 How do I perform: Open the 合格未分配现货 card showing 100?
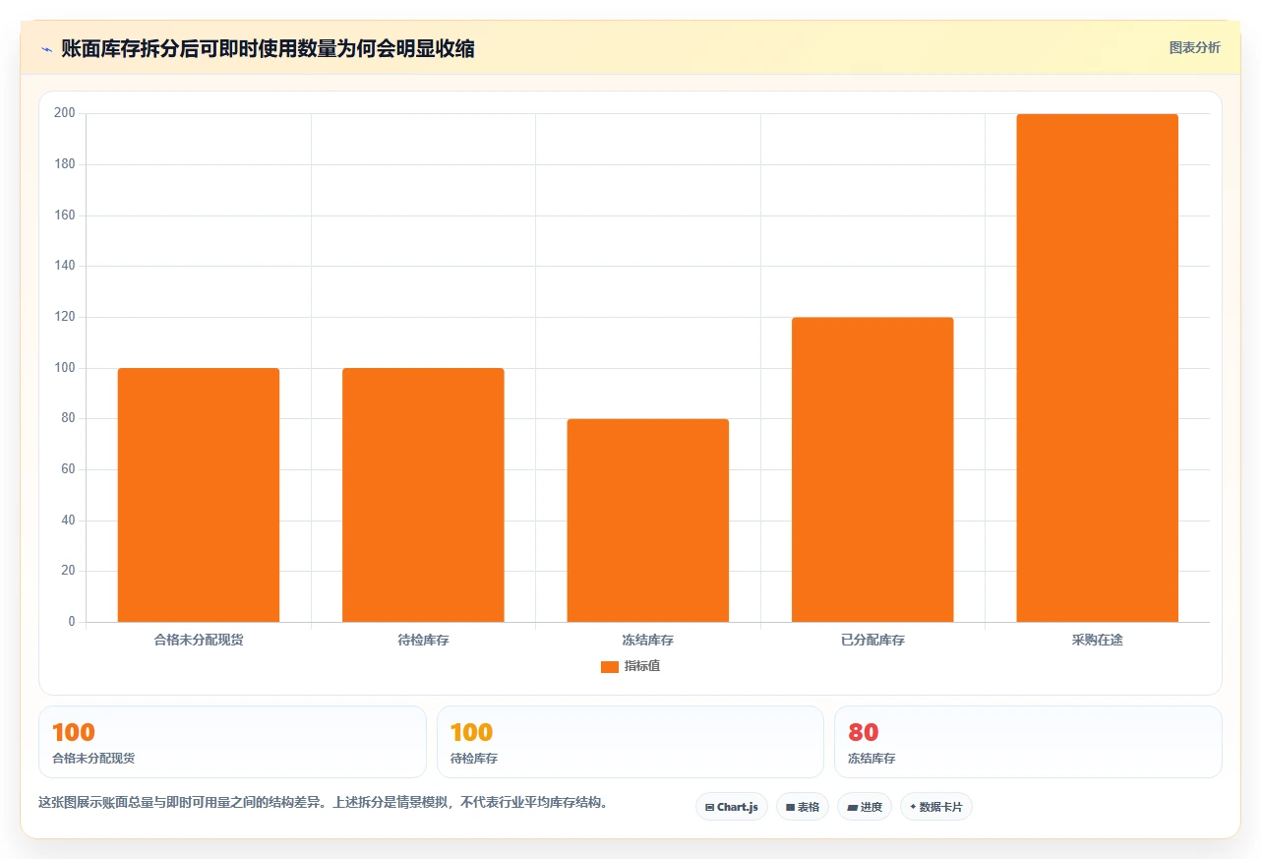point(232,742)
